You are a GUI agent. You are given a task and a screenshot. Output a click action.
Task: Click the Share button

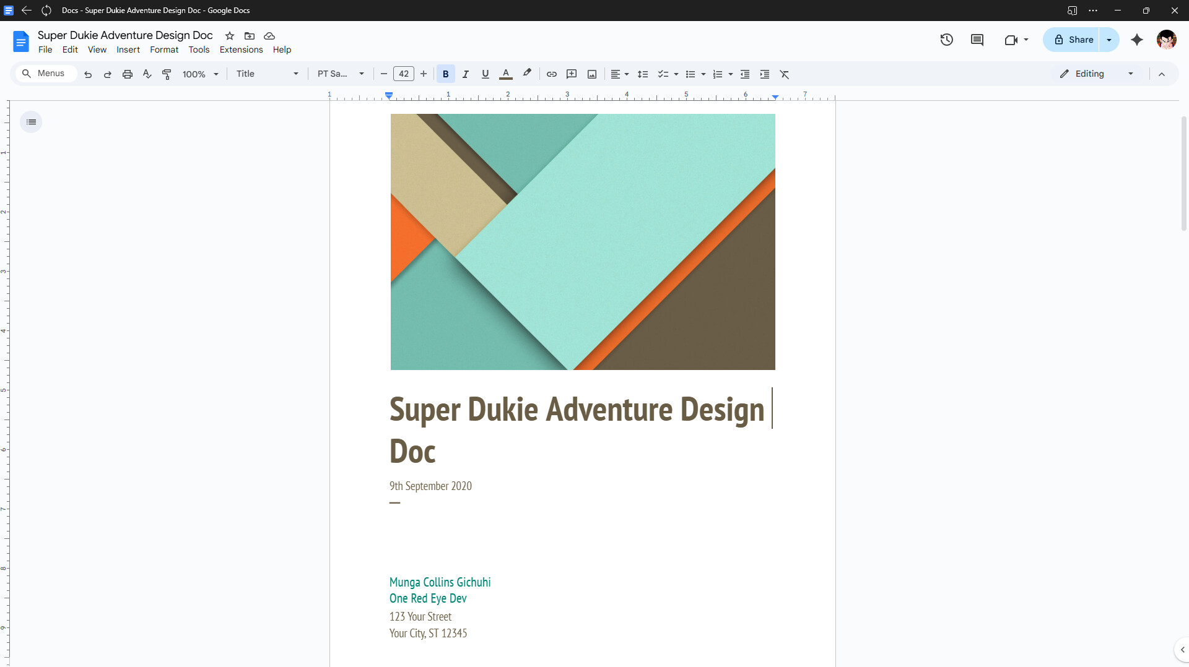pos(1073,40)
